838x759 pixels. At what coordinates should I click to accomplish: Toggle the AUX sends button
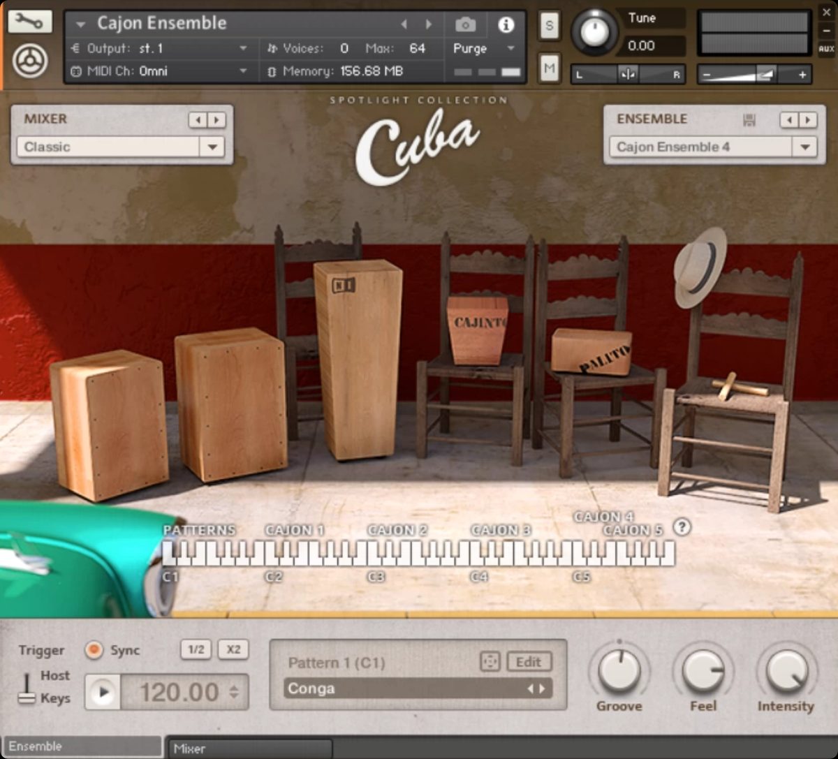(x=826, y=49)
